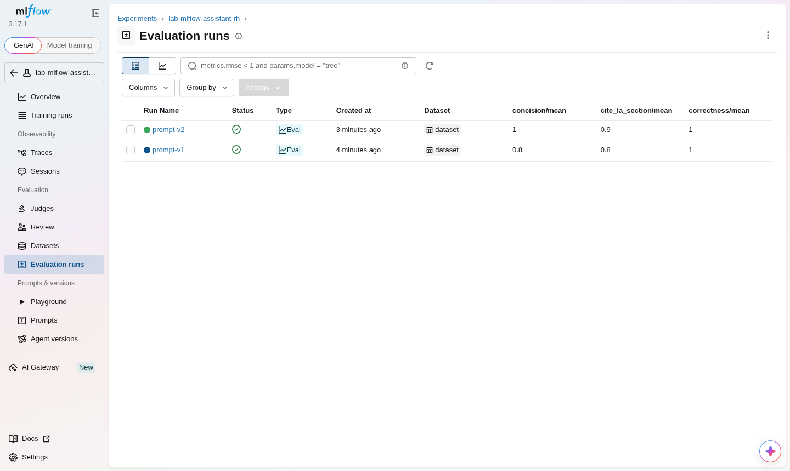The width and height of the screenshot is (790, 471).
Task: Click the green color dot of prompt-v2
Action: point(147,130)
